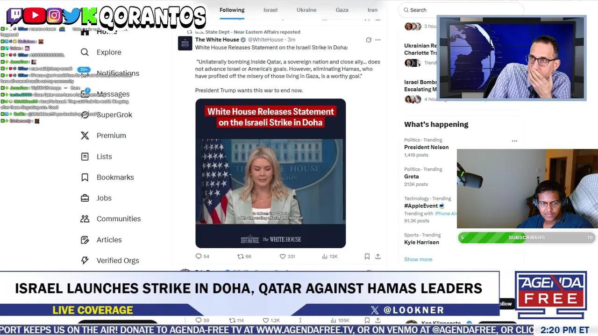
Task: Click the post text about Israeli Strike in Doha
Action: point(271,48)
